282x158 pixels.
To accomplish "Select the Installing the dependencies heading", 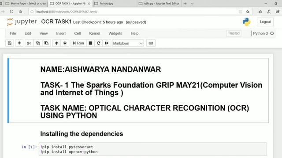I will click(x=82, y=134).
